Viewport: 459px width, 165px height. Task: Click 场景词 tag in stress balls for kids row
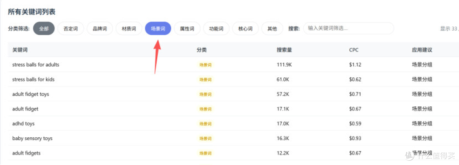pyautogui.click(x=205, y=80)
